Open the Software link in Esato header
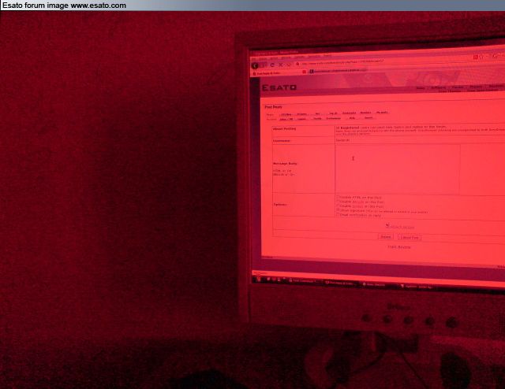Viewport: 505px width, 389px height. point(438,87)
